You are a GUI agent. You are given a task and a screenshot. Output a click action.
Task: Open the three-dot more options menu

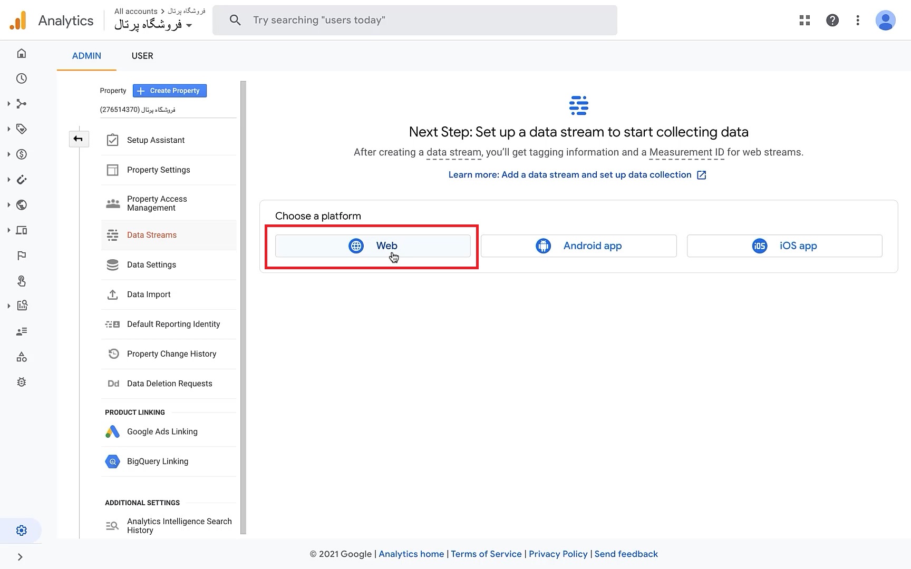coord(858,20)
